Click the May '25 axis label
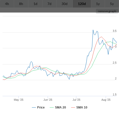 coord(19,100)
